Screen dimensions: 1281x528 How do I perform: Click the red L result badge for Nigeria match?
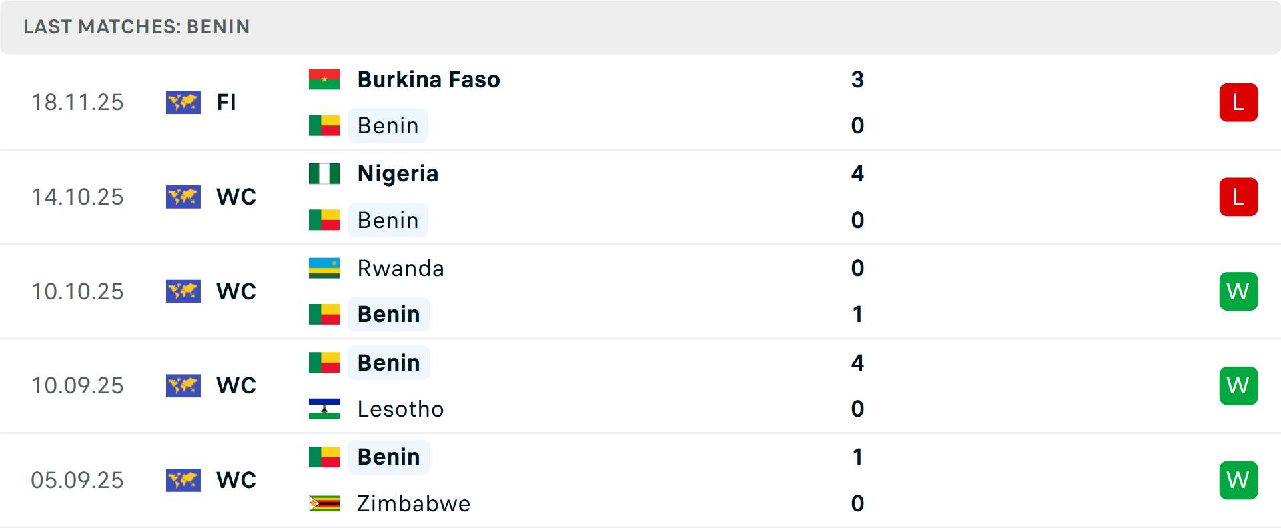click(x=1238, y=197)
